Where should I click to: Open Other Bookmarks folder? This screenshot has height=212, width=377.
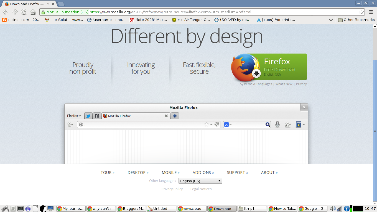[356, 20]
